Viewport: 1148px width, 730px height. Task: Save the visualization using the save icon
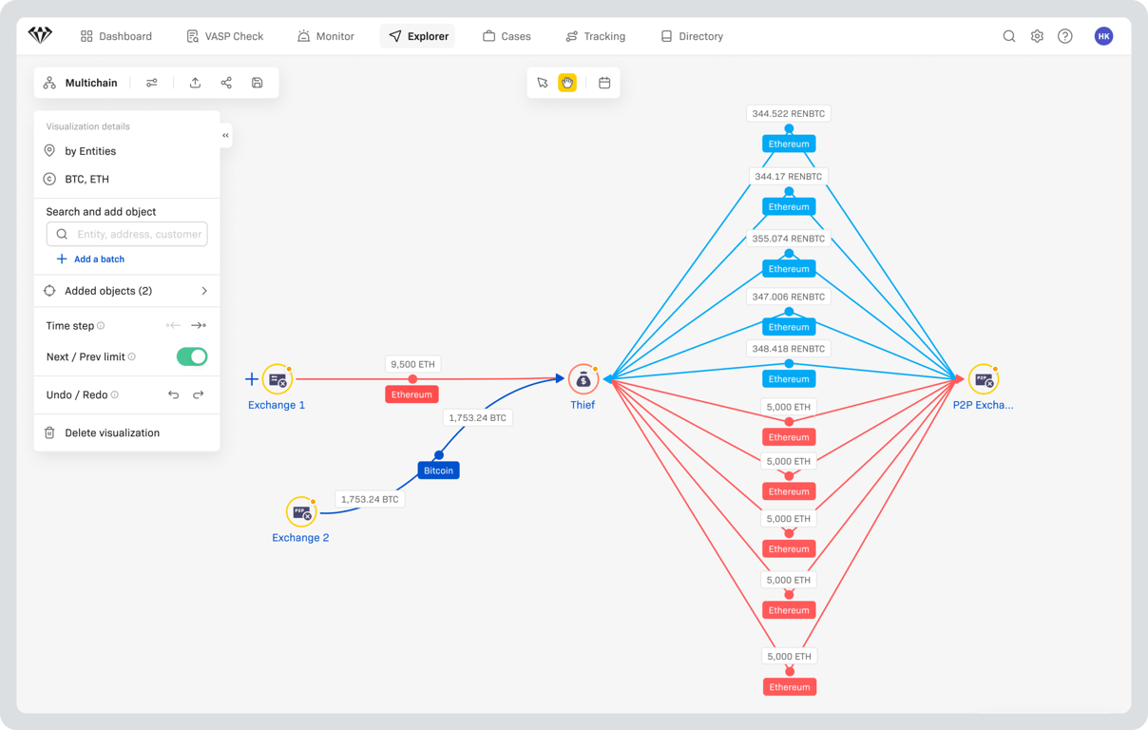point(257,83)
